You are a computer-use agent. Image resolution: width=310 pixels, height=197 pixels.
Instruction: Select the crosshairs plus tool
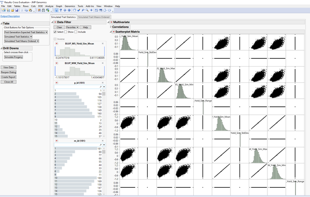(91, 10)
